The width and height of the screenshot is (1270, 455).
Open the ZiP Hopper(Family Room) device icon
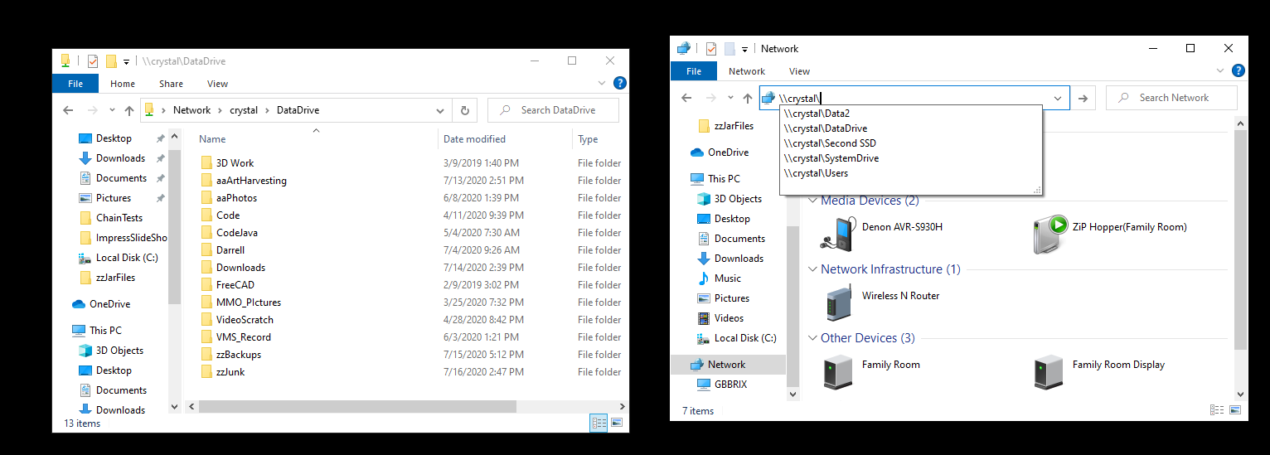click(1049, 235)
